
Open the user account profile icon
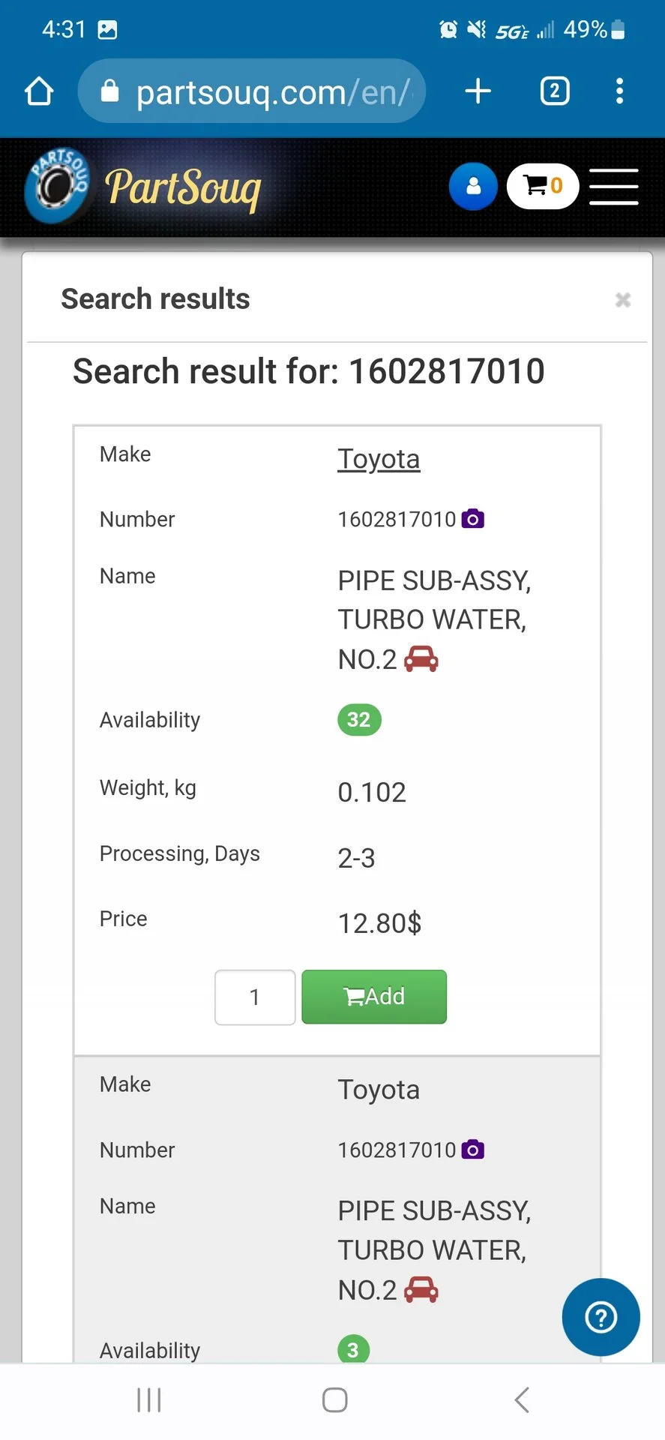[x=473, y=186]
